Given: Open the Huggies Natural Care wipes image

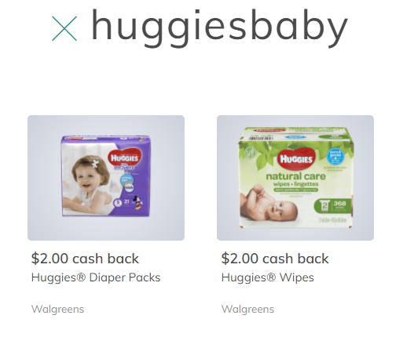Looking at the screenshot, I should tap(295, 178).
